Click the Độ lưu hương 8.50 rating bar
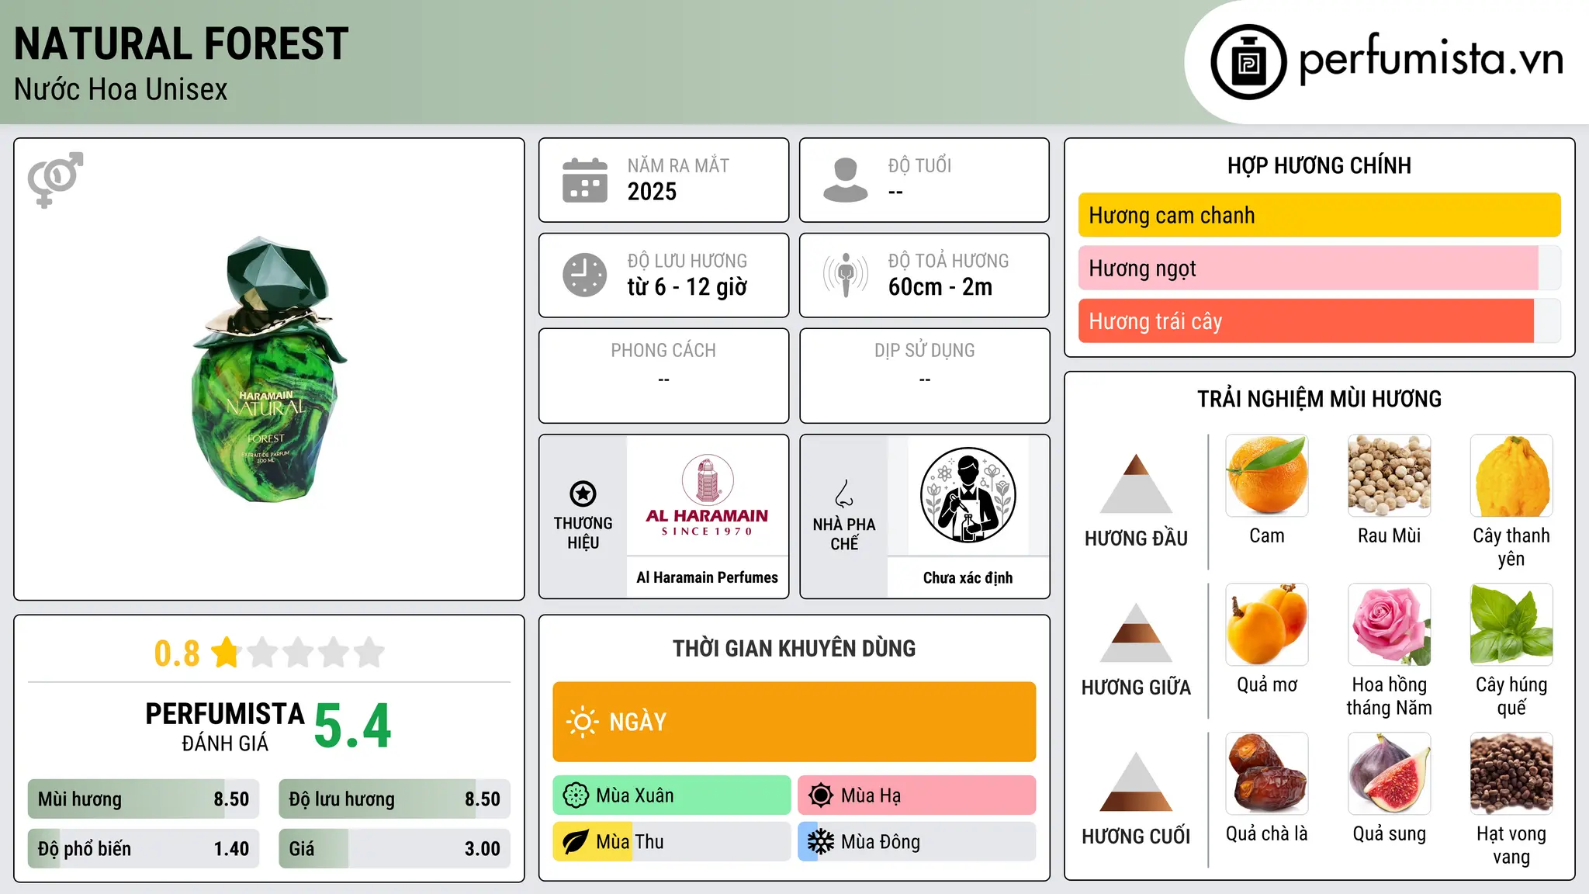Image resolution: width=1589 pixels, height=894 pixels. point(394,799)
